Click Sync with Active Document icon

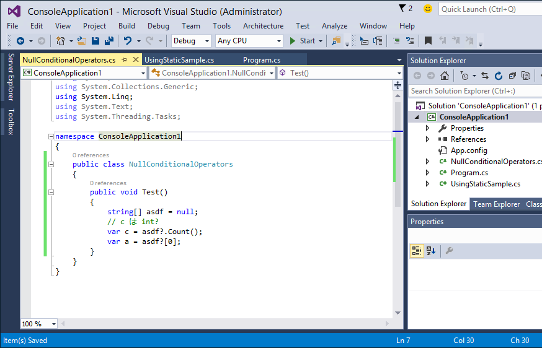484,76
